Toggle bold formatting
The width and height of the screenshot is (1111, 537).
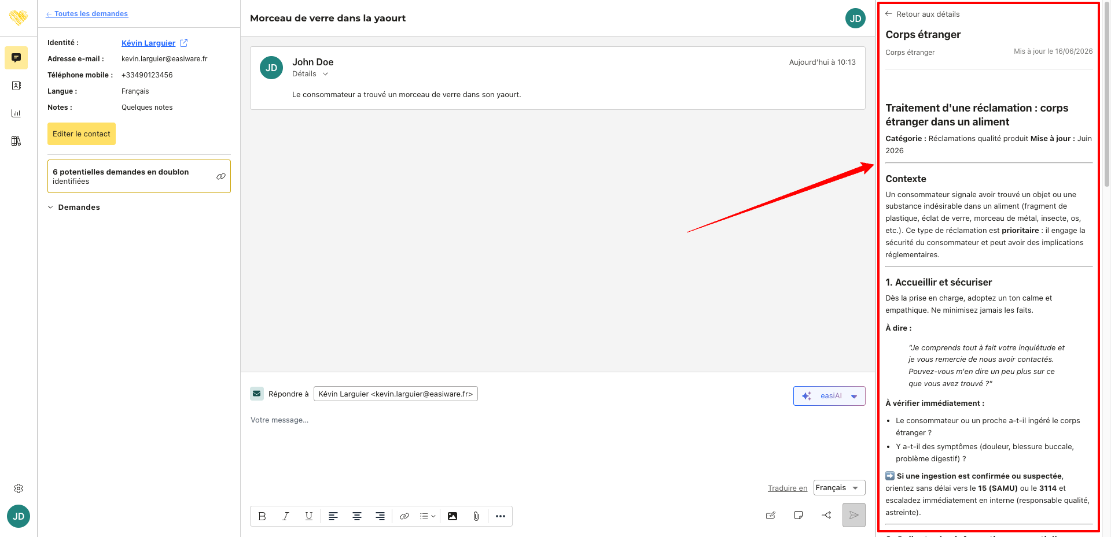pos(262,516)
